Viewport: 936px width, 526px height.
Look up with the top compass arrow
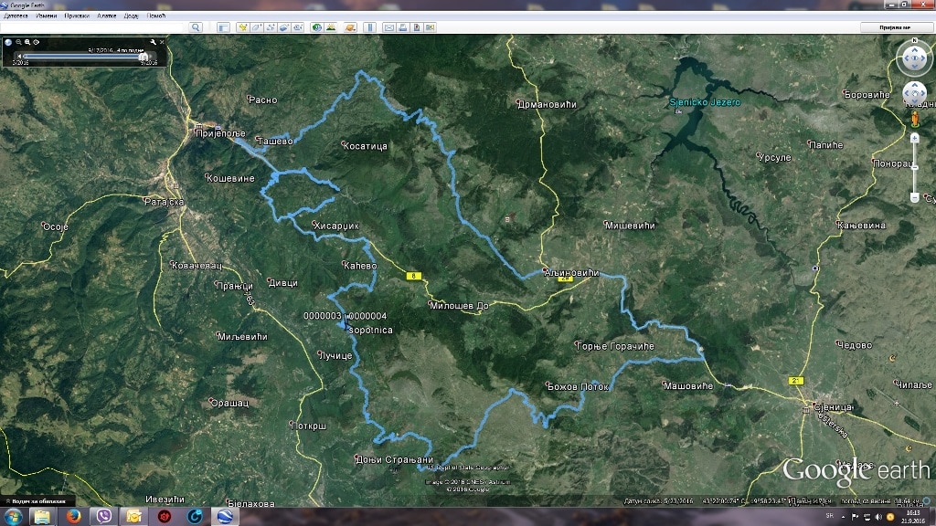pos(914,50)
